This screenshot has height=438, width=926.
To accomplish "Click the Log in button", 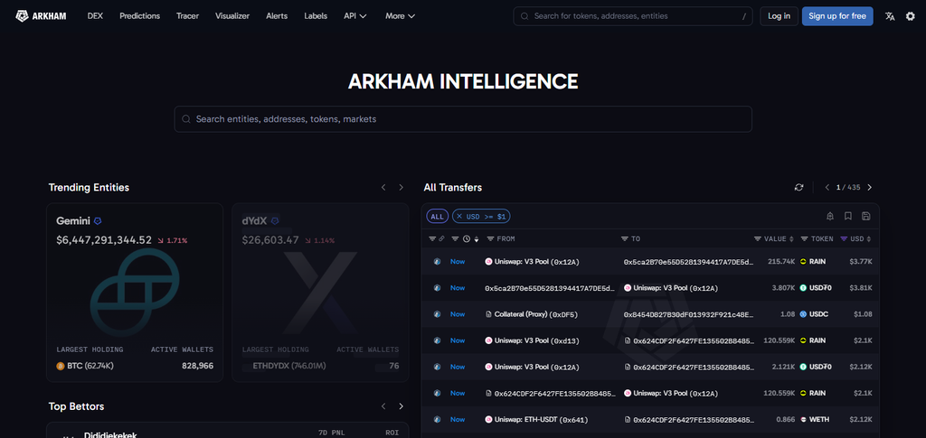I will click(x=779, y=16).
